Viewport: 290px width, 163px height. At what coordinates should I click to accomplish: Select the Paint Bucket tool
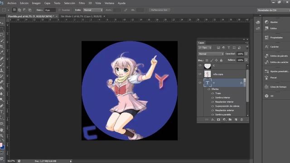point(2,88)
